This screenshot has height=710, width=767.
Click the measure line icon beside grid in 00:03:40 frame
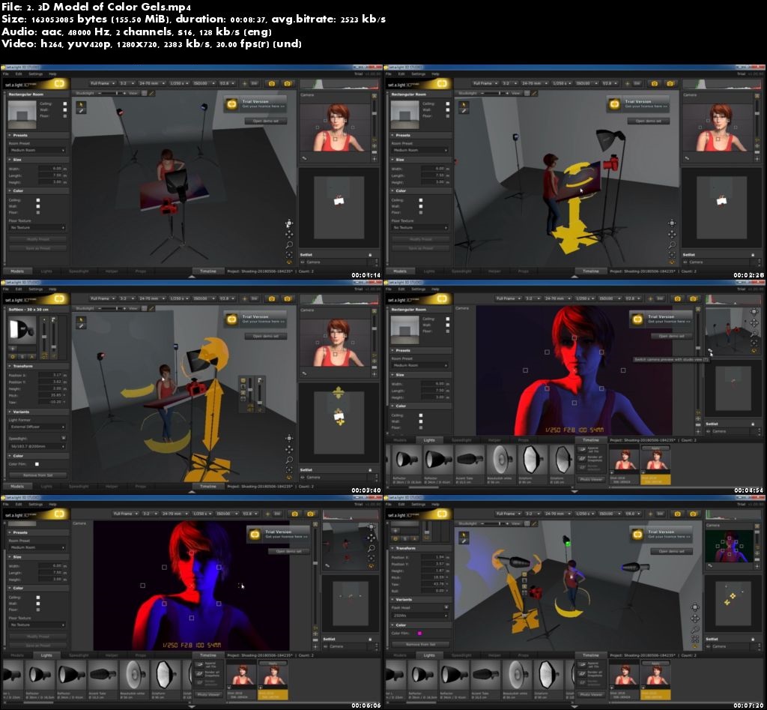pyautogui.click(x=151, y=308)
